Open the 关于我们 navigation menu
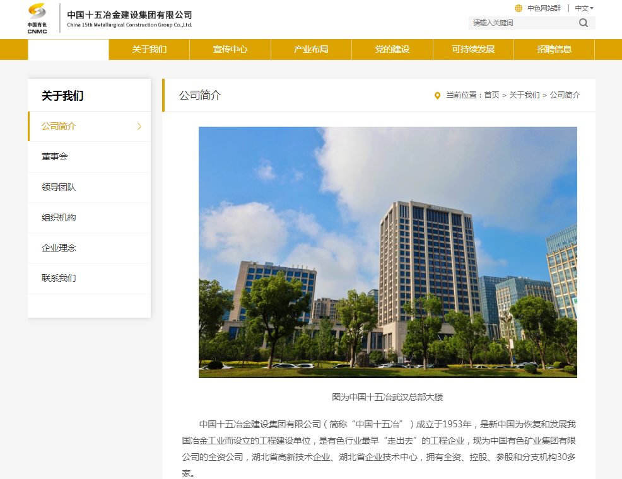The height and width of the screenshot is (479, 622). 150,49
